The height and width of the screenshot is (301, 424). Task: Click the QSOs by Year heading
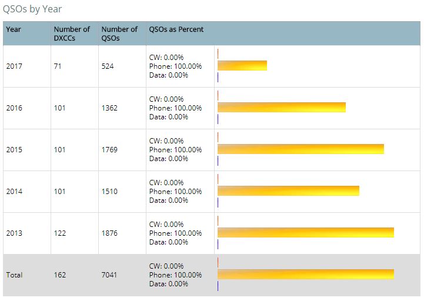tap(32, 9)
